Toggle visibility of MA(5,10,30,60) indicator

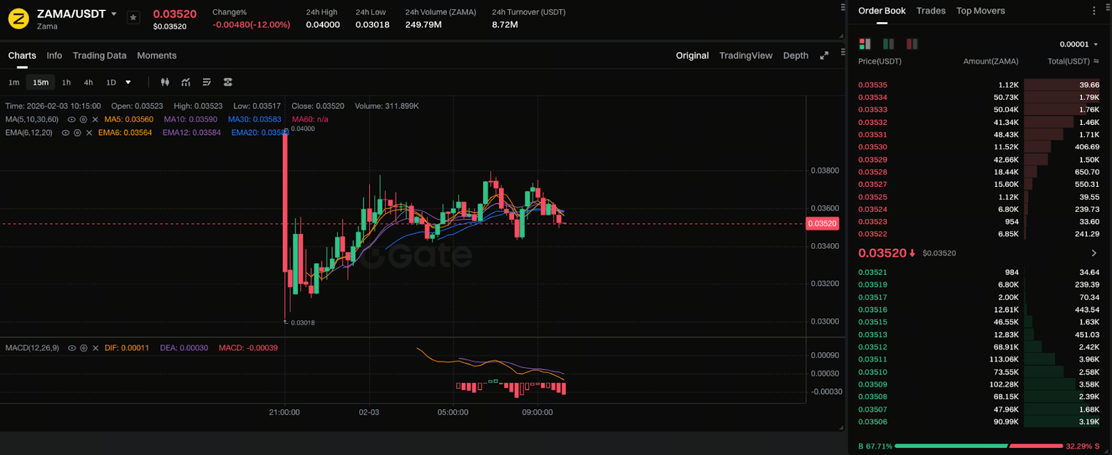pos(71,119)
